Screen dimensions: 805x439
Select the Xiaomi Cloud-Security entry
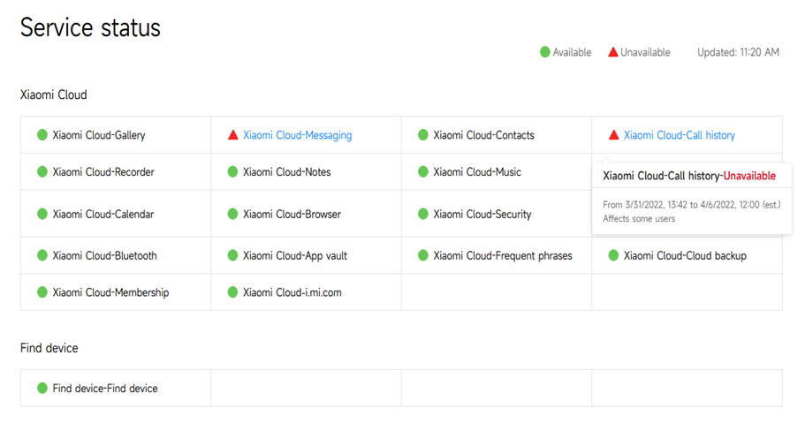pos(482,214)
